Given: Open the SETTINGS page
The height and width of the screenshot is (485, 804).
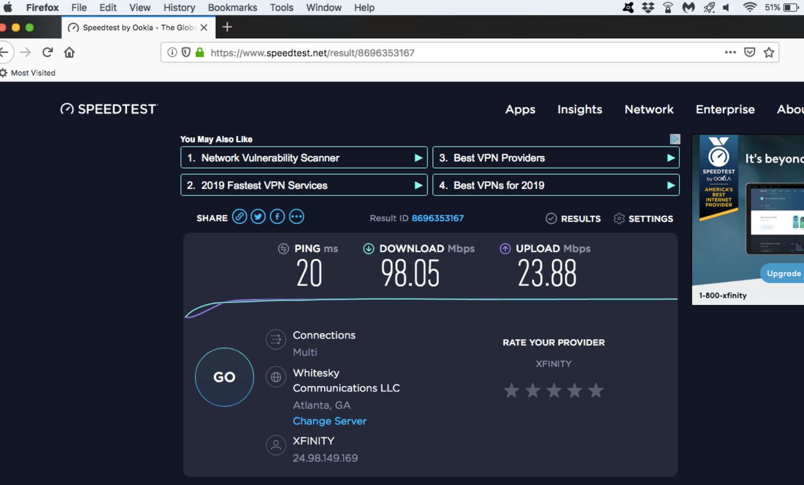Looking at the screenshot, I should (x=643, y=218).
